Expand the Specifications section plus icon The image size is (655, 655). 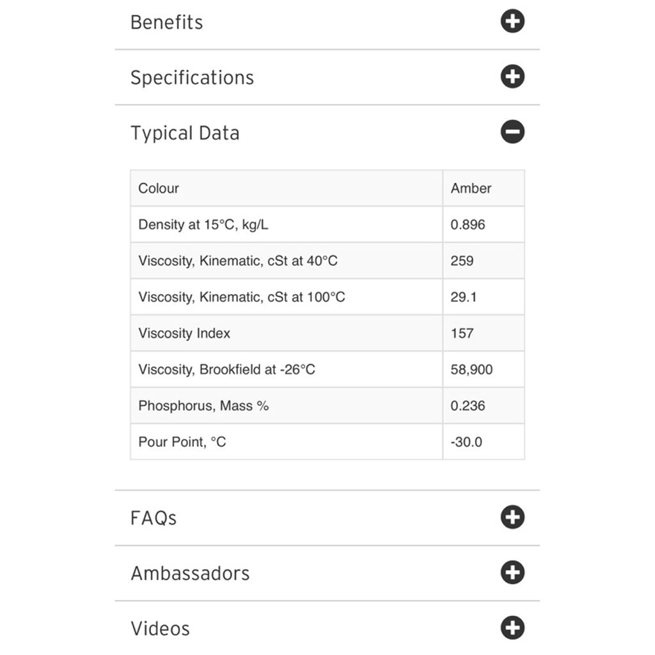click(x=512, y=77)
